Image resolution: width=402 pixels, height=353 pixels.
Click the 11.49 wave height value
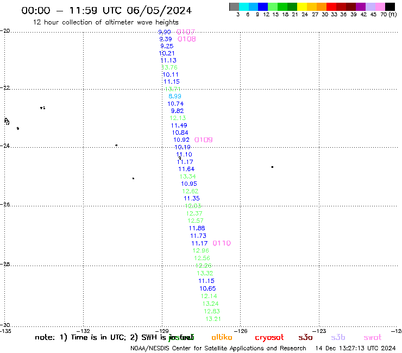point(179,125)
